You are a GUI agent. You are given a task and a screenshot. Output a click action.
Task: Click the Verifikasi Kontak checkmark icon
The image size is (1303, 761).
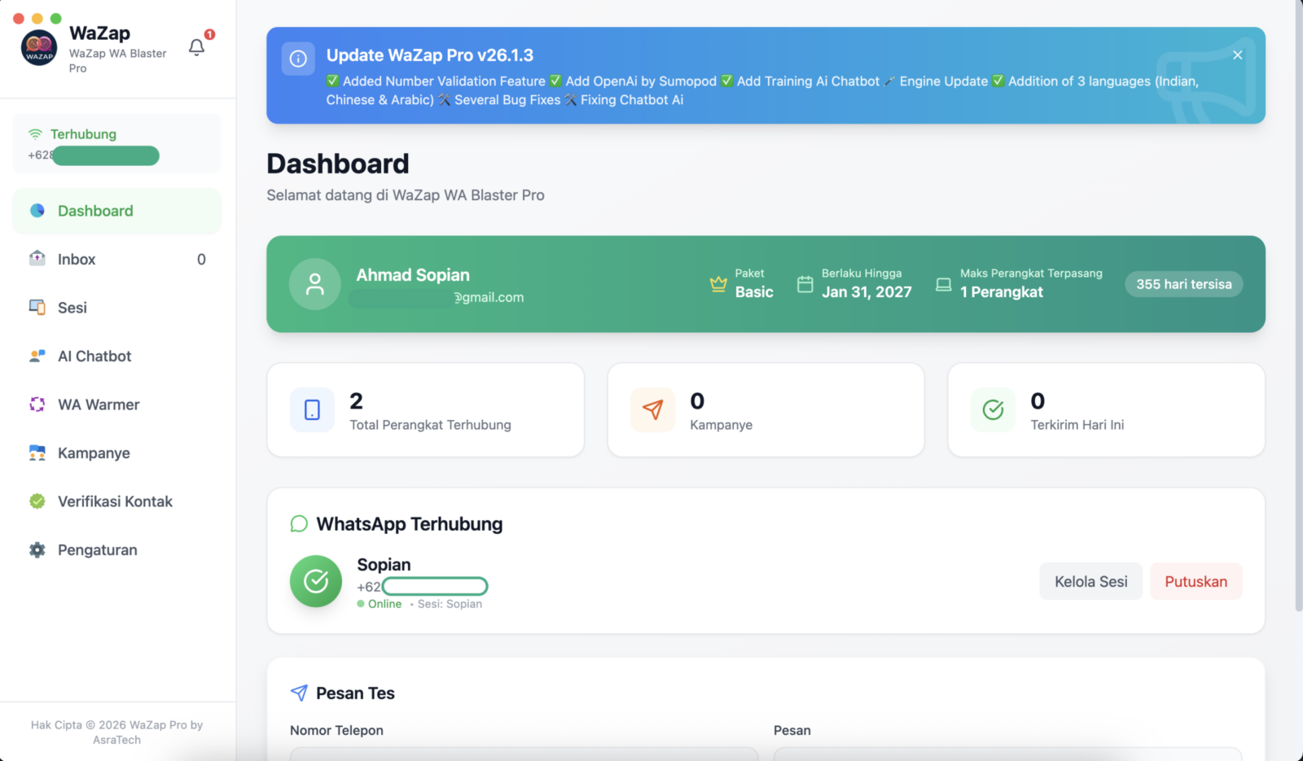pyautogui.click(x=37, y=501)
